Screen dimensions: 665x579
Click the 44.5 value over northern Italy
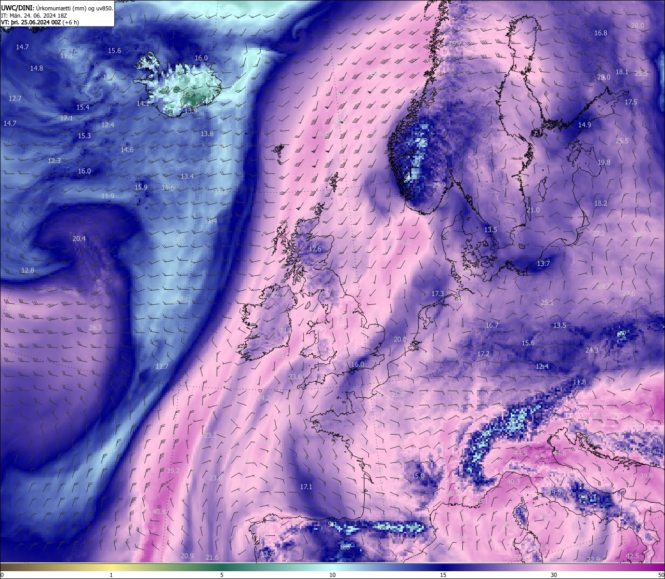521,453
